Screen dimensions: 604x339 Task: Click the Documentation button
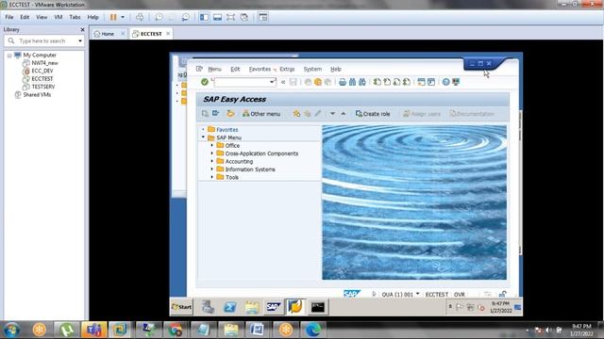[472, 114]
